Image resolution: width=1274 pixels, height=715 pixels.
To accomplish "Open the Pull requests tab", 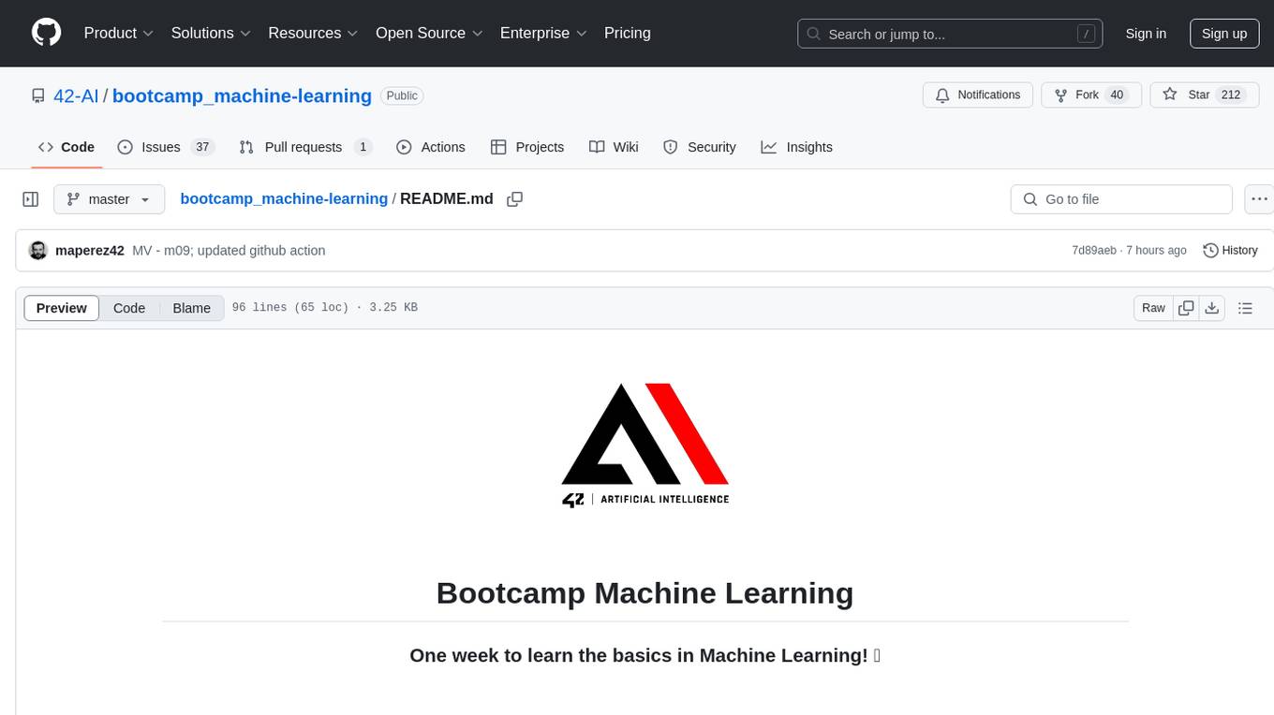I will click(x=305, y=147).
